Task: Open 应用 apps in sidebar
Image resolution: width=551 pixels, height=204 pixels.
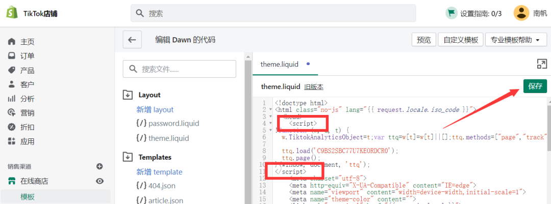Action: click(21, 141)
